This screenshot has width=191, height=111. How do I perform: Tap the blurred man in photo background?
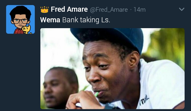60,88
